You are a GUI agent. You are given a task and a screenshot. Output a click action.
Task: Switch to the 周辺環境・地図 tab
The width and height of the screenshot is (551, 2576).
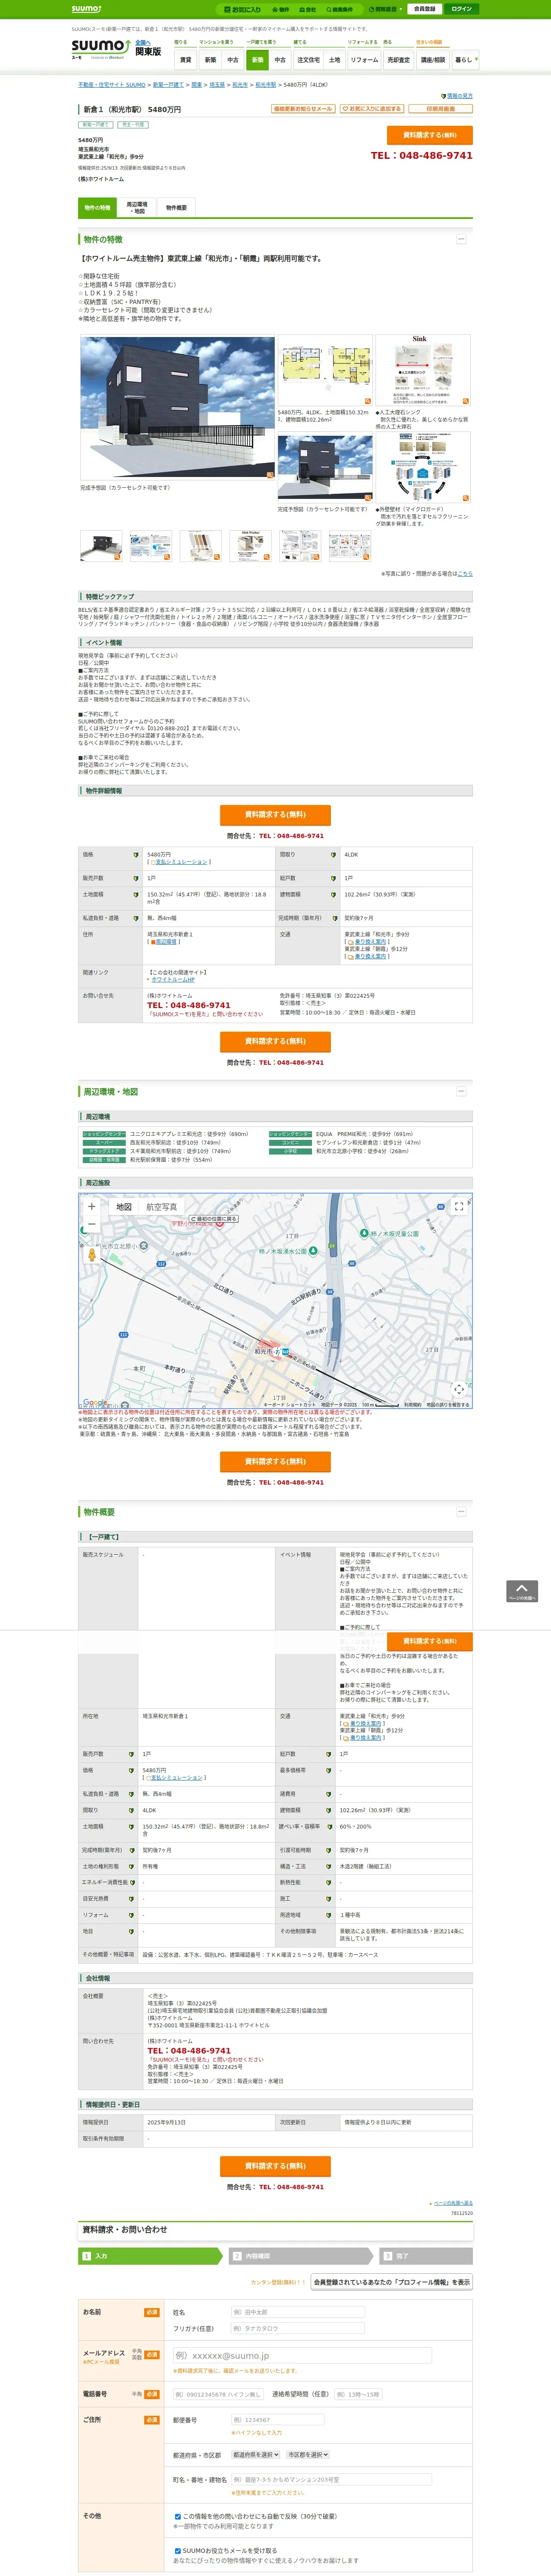[137, 208]
